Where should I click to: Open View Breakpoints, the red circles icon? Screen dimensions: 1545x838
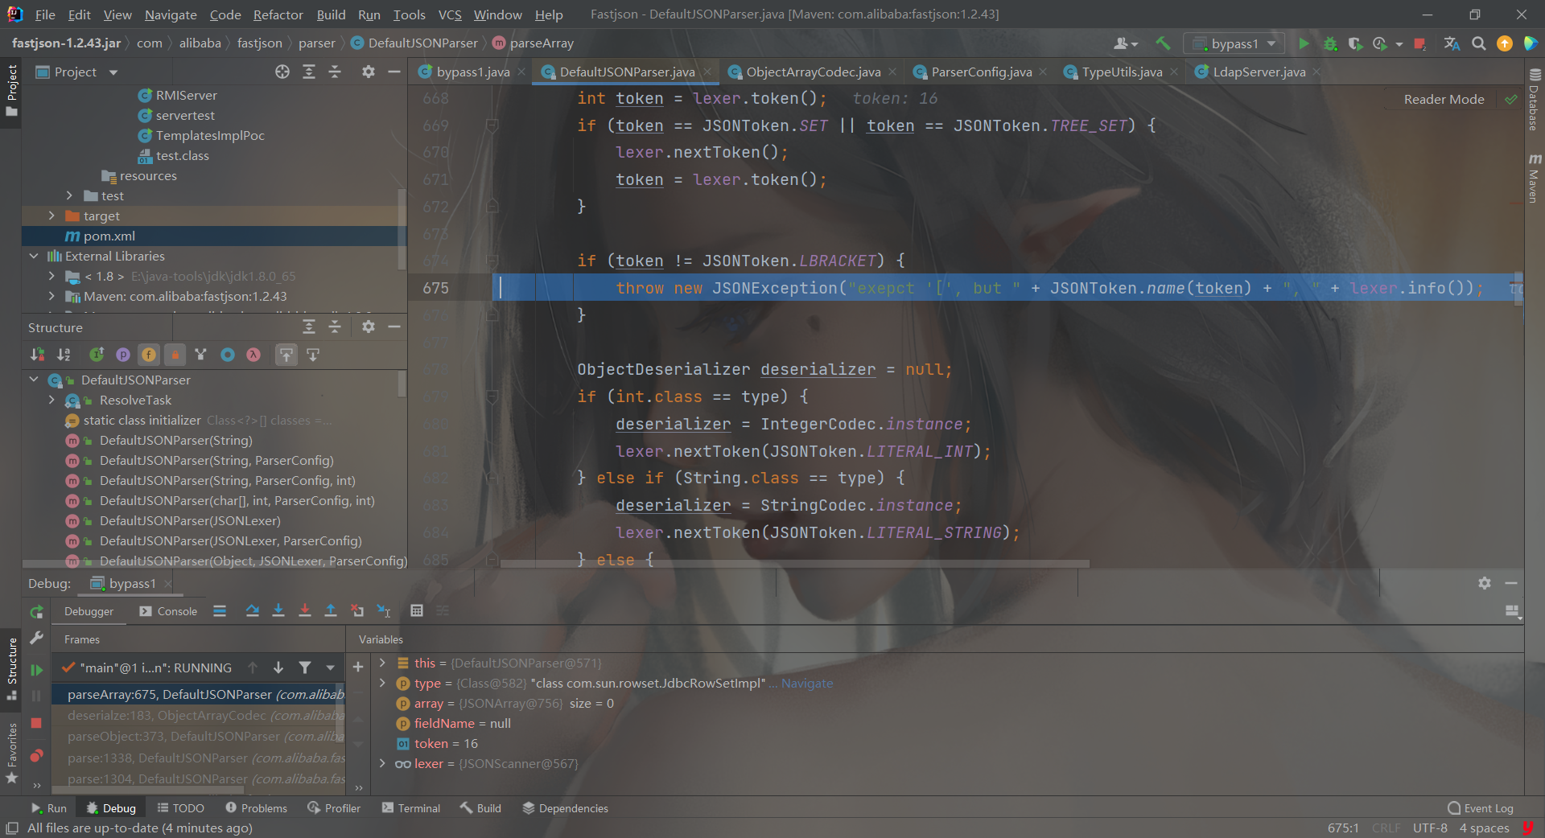point(36,756)
